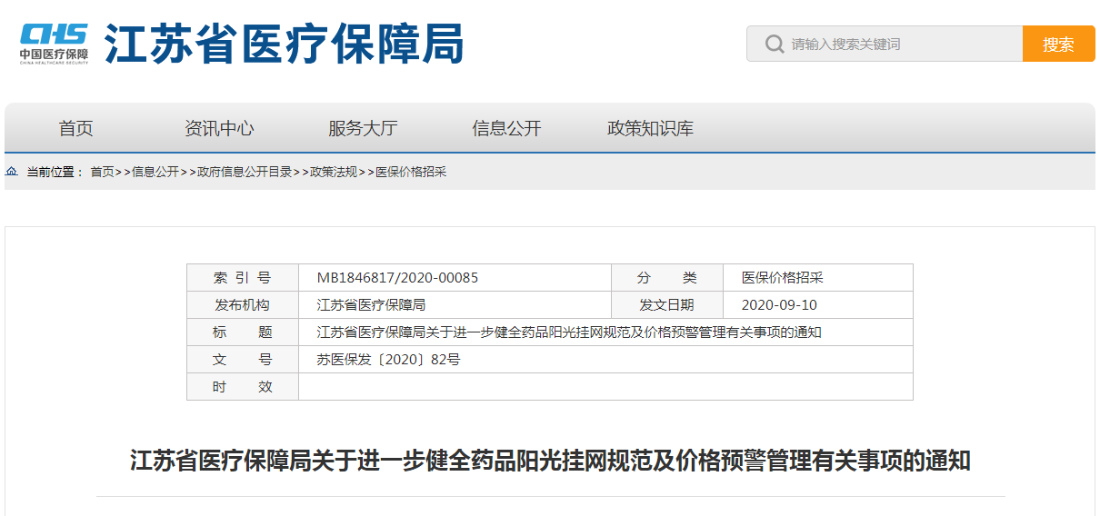This screenshot has width=1100, height=516.
Task: Click the bold article headline text
Action: 550,461
